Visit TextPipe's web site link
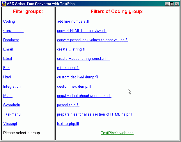 (117, 133)
